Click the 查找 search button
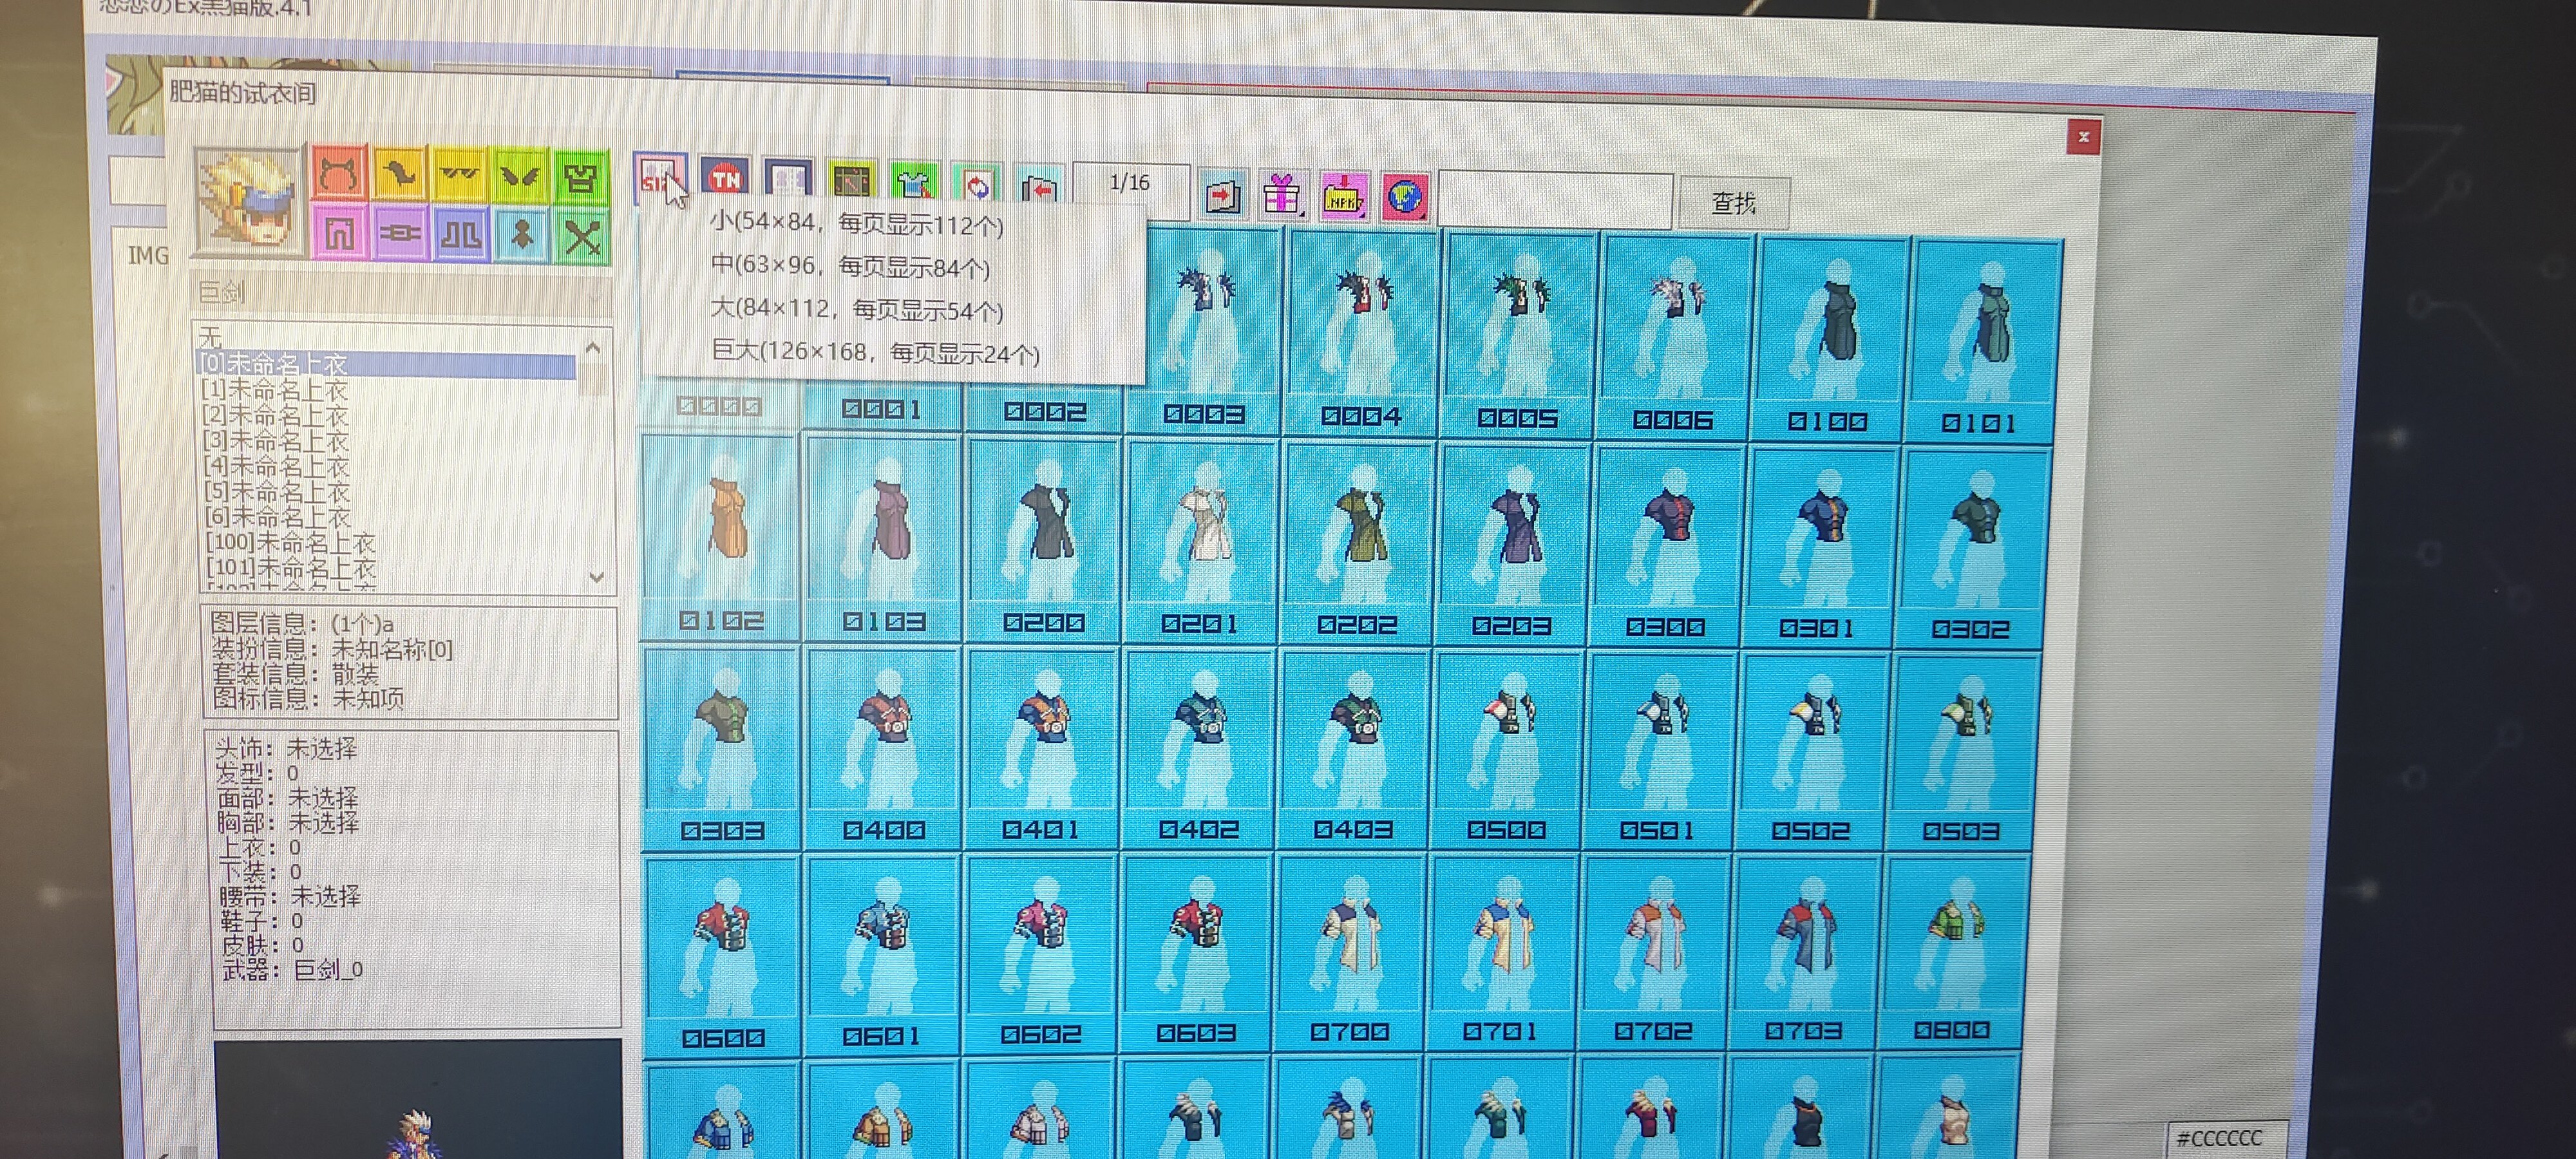 [1733, 204]
